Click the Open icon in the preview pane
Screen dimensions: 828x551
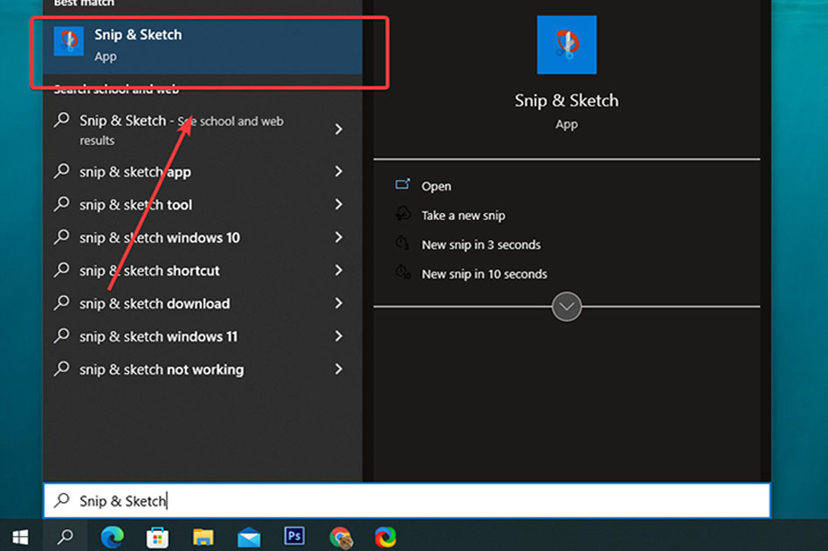[x=403, y=184]
